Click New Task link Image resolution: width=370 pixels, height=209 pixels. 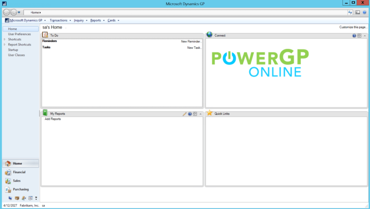coord(194,47)
